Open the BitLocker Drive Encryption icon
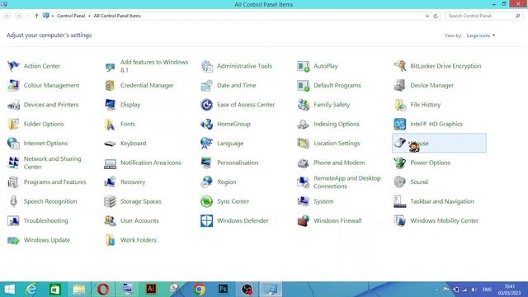Screen dimensions: 528x297 click(399, 66)
